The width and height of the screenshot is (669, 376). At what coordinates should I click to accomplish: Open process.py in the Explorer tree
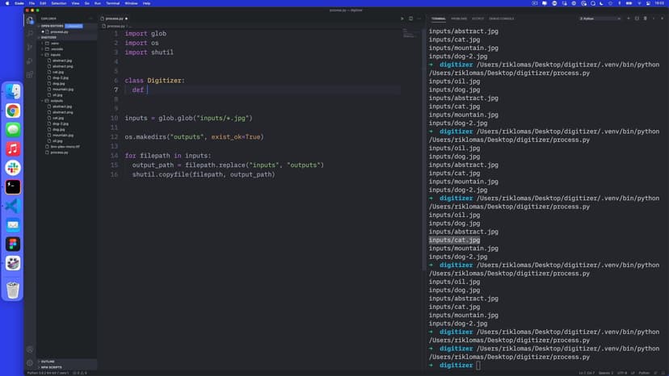[59, 152]
